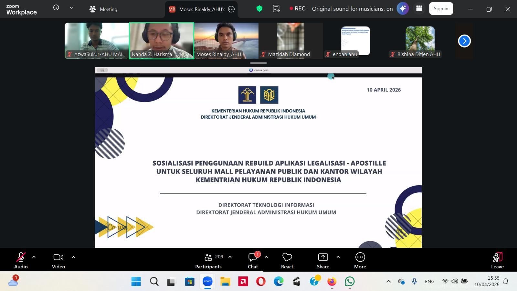517x291 pixels.
Task: Show next participants with the blue arrow
Action: tap(464, 41)
